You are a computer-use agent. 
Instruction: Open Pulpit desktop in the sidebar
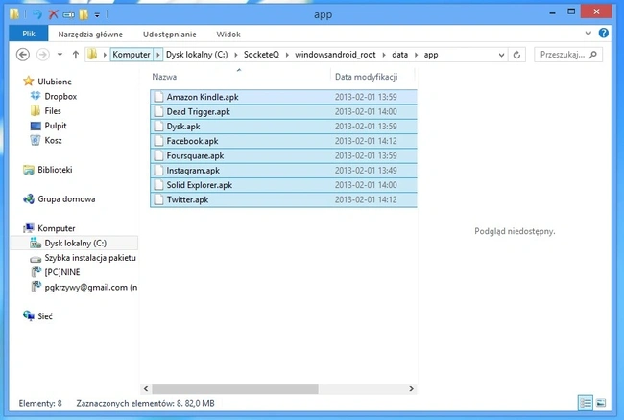pyautogui.click(x=48, y=126)
